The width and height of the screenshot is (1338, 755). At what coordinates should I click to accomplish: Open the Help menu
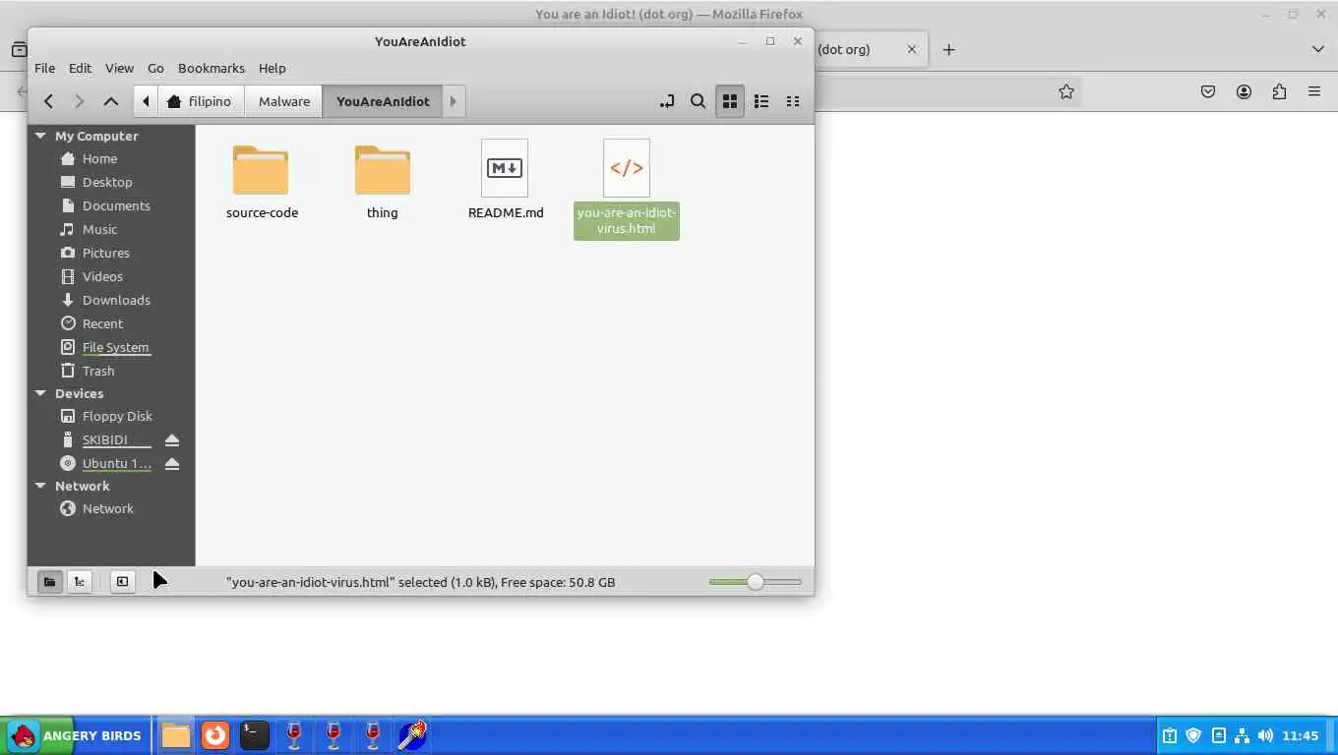point(272,68)
